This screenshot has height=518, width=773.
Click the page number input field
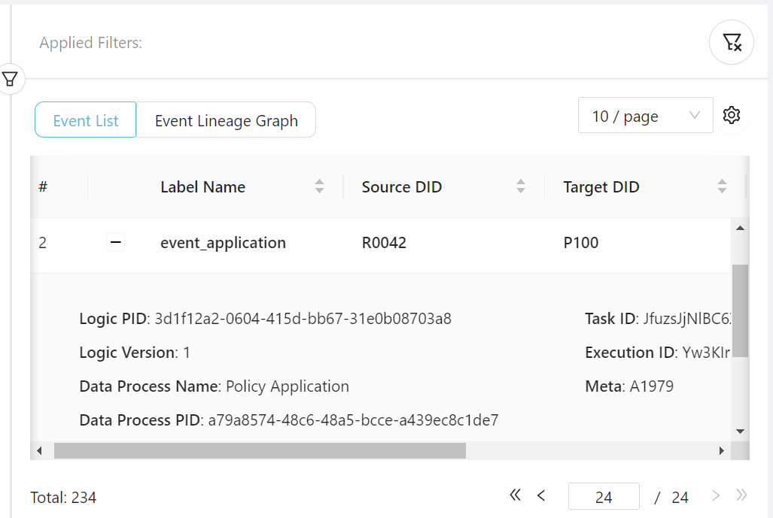tap(604, 497)
